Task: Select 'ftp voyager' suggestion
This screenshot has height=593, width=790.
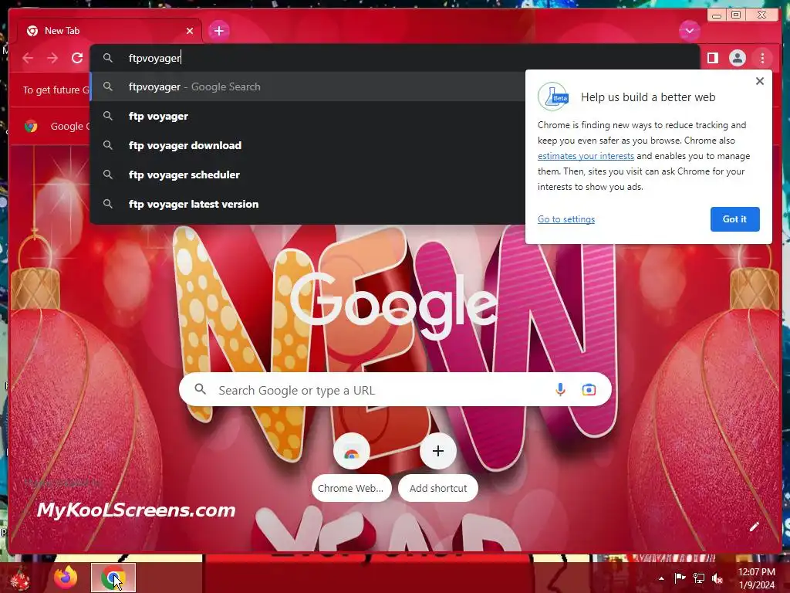Action: pyautogui.click(x=307, y=116)
